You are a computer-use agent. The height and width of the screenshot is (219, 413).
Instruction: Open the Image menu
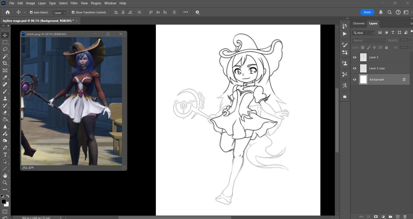point(31,3)
